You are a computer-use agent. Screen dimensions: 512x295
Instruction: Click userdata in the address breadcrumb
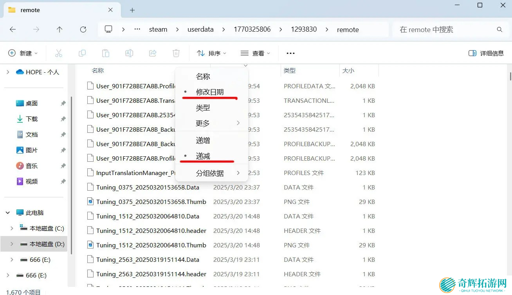pos(200,29)
